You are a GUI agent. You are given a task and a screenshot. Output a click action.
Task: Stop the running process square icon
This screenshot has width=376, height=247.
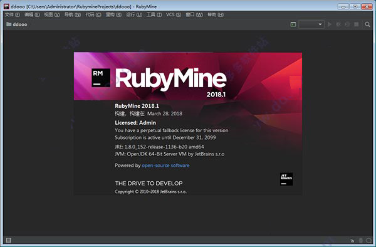pos(357,24)
